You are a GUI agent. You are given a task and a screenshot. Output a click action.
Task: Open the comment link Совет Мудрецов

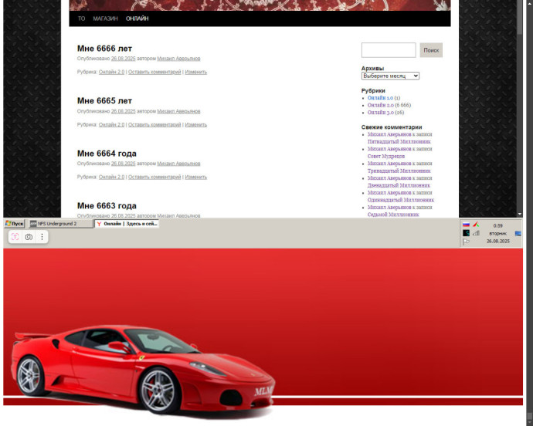point(386,156)
